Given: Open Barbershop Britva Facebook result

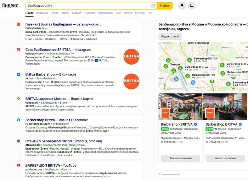Looking at the screenshot, I should 56,120.
